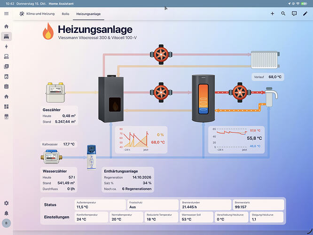Open the Kaltwasser 17,7 °C badge
This screenshot has height=235, width=313.
59,144
